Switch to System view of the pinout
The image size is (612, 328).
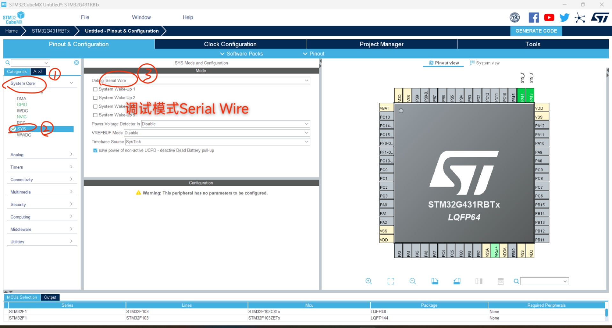[485, 63]
